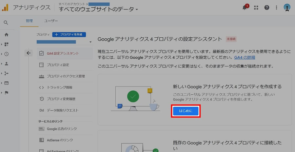Image resolution: width=295 pixels, height=152 pixels.
Task: Open the vertical three-dot menu
Action: coord(276,8)
